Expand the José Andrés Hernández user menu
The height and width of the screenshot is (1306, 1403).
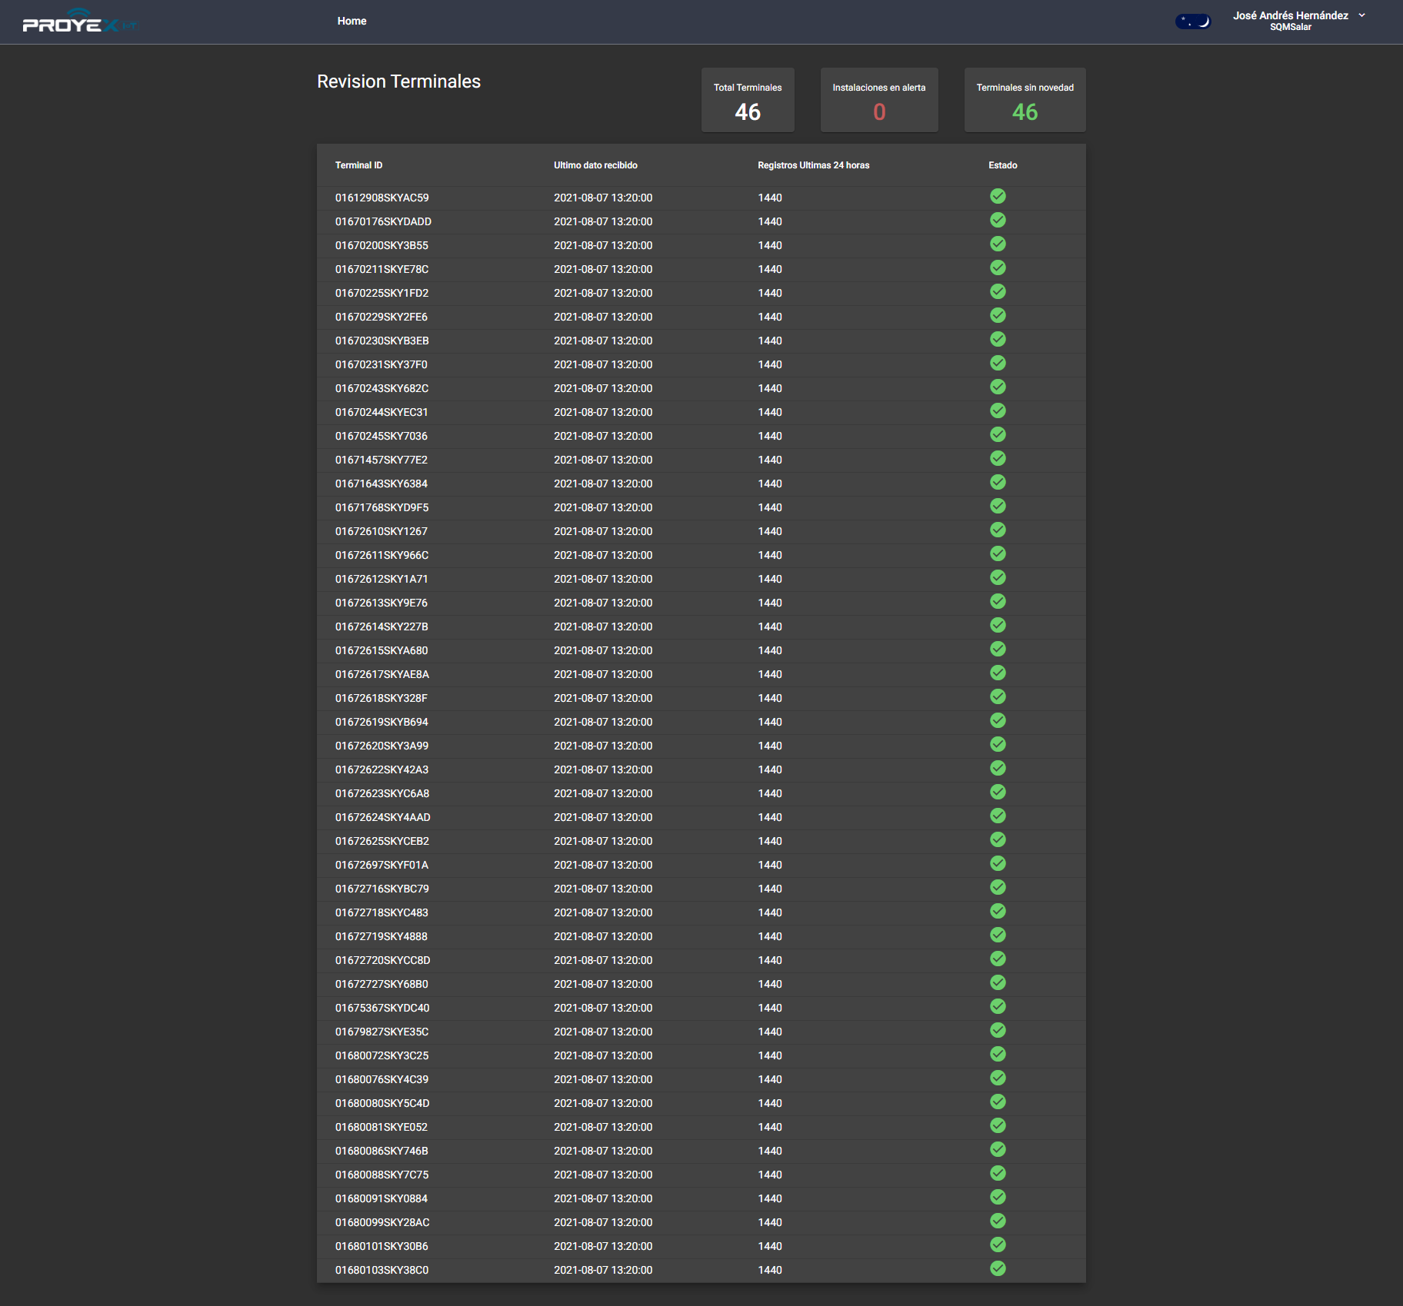click(1299, 21)
